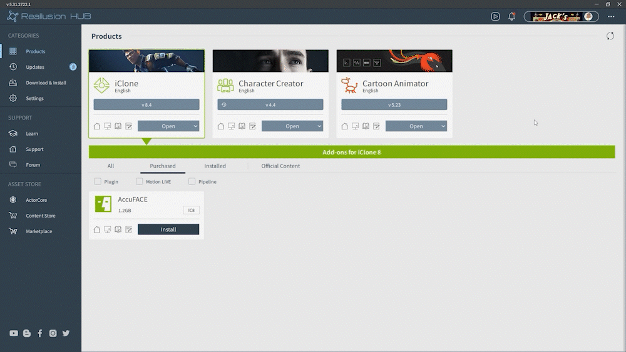
Task: Click the notification bell icon
Action: (511, 17)
